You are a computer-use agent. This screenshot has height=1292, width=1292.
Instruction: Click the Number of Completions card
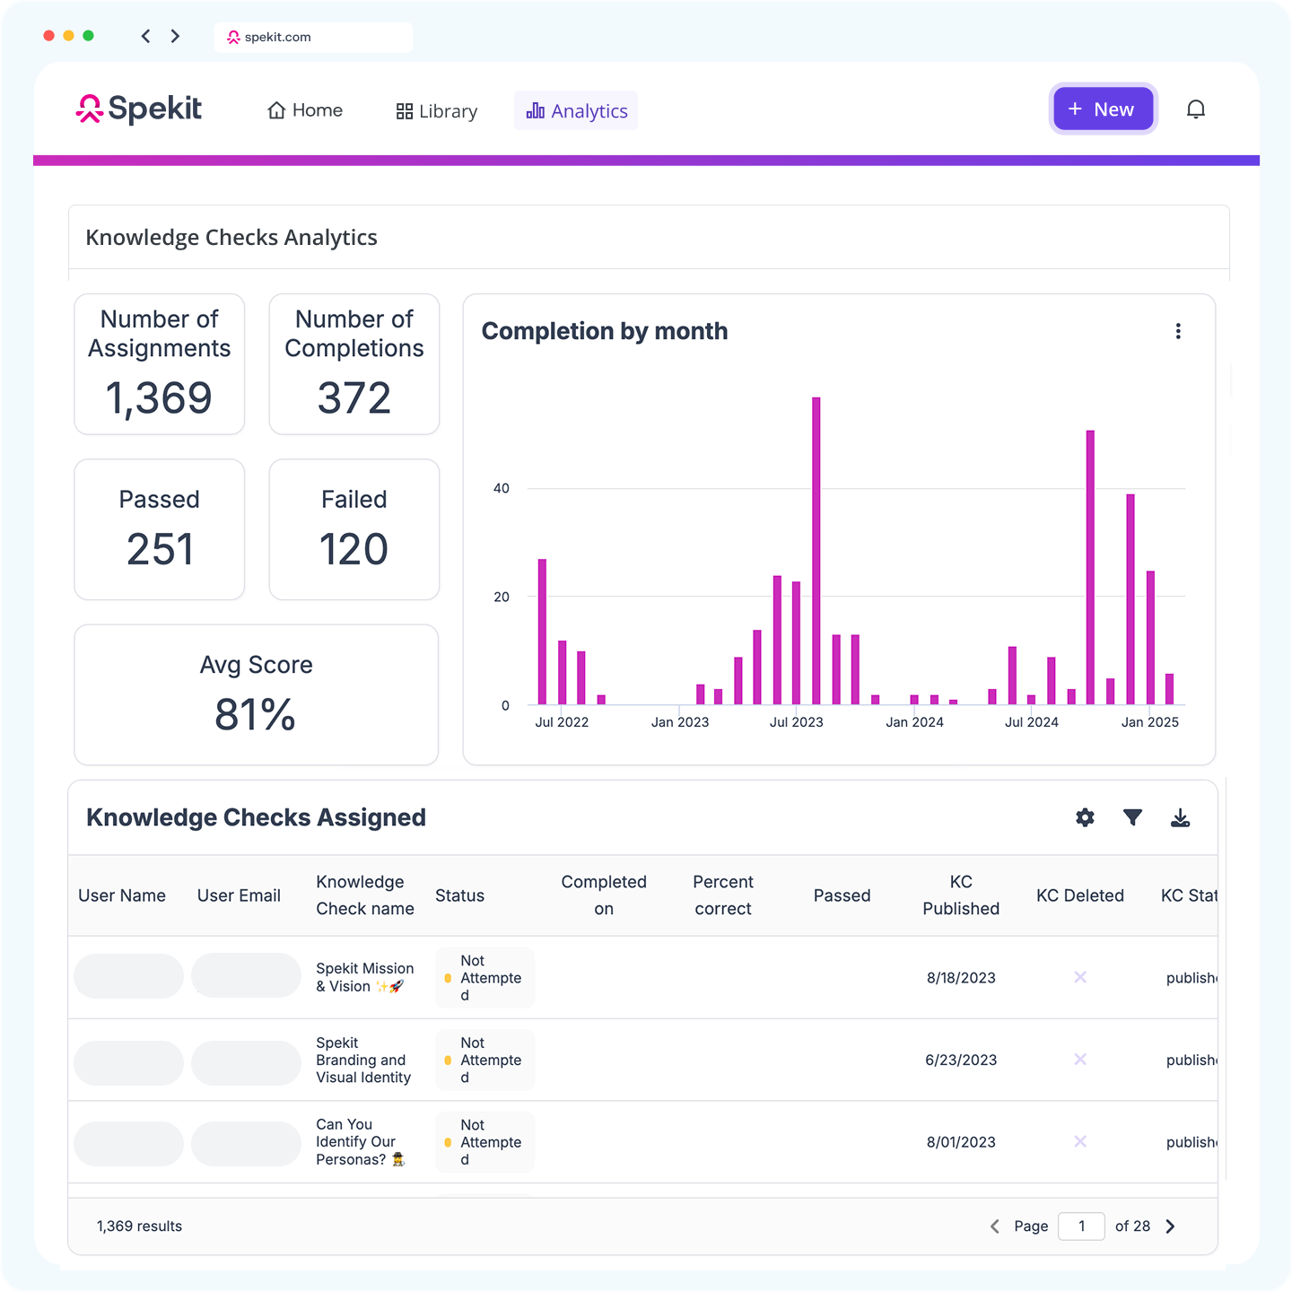354,364
